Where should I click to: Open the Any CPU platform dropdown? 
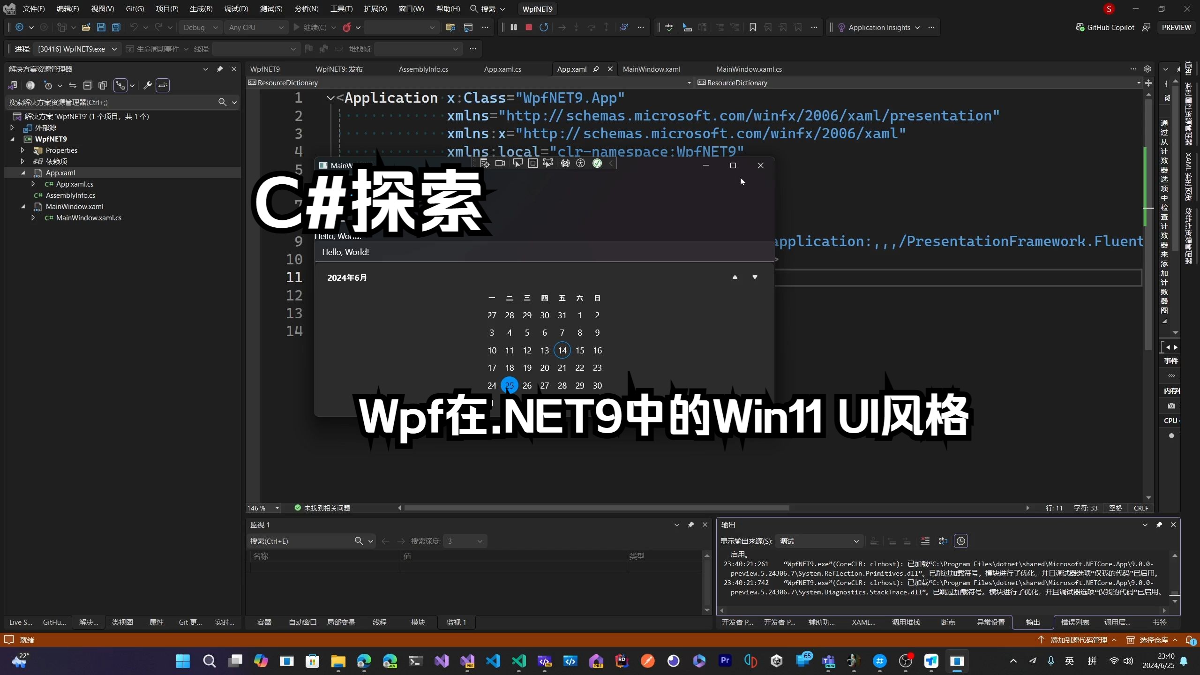click(x=256, y=27)
